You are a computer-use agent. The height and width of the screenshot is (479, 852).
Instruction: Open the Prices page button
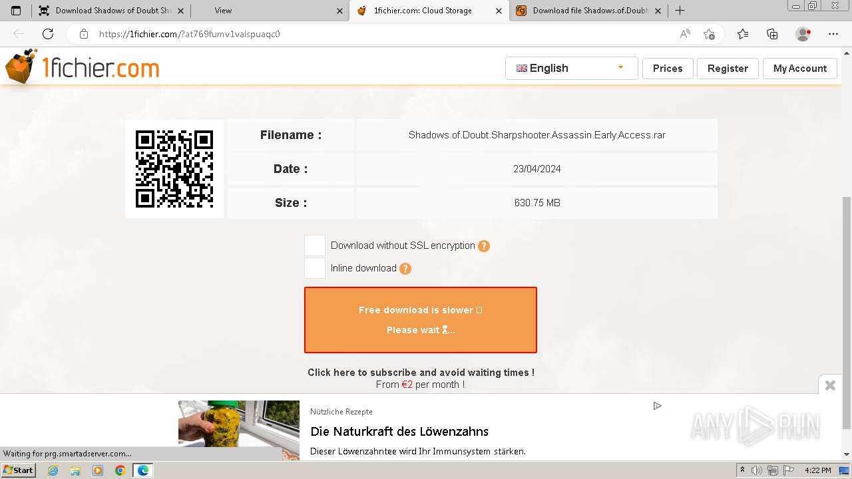(x=668, y=68)
